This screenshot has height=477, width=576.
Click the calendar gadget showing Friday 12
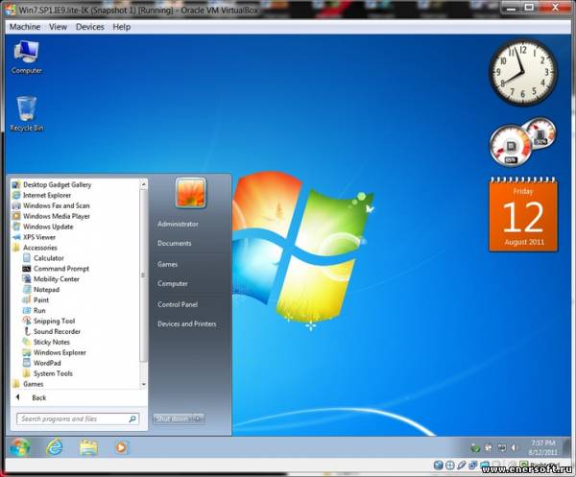(x=523, y=215)
